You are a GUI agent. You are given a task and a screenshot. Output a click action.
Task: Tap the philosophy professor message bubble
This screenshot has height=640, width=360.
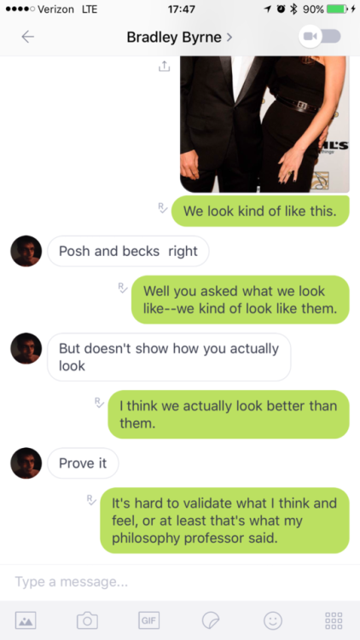coord(225,521)
